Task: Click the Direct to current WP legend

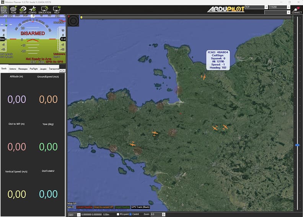Action: pos(103,207)
